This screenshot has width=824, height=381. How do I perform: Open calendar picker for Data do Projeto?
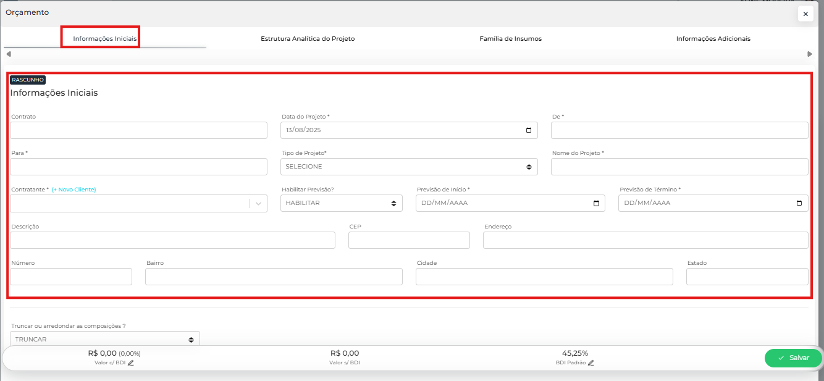tap(528, 130)
